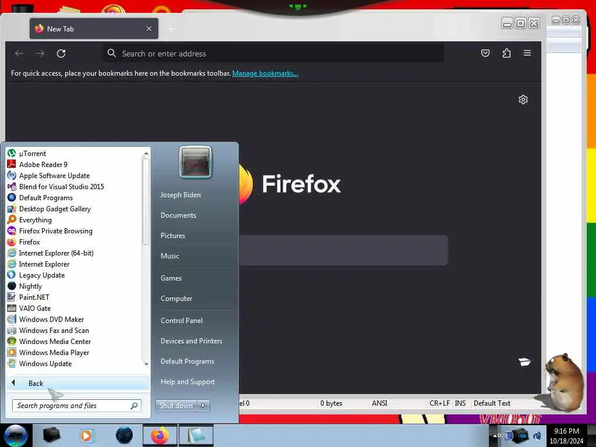
Task: Open Desktop Gadget Gallery
Action: 55,209
